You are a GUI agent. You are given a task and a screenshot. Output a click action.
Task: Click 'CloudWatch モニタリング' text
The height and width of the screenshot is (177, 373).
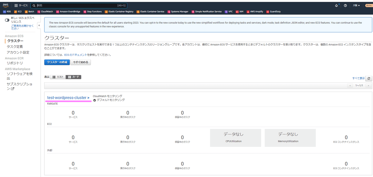tap(108, 96)
